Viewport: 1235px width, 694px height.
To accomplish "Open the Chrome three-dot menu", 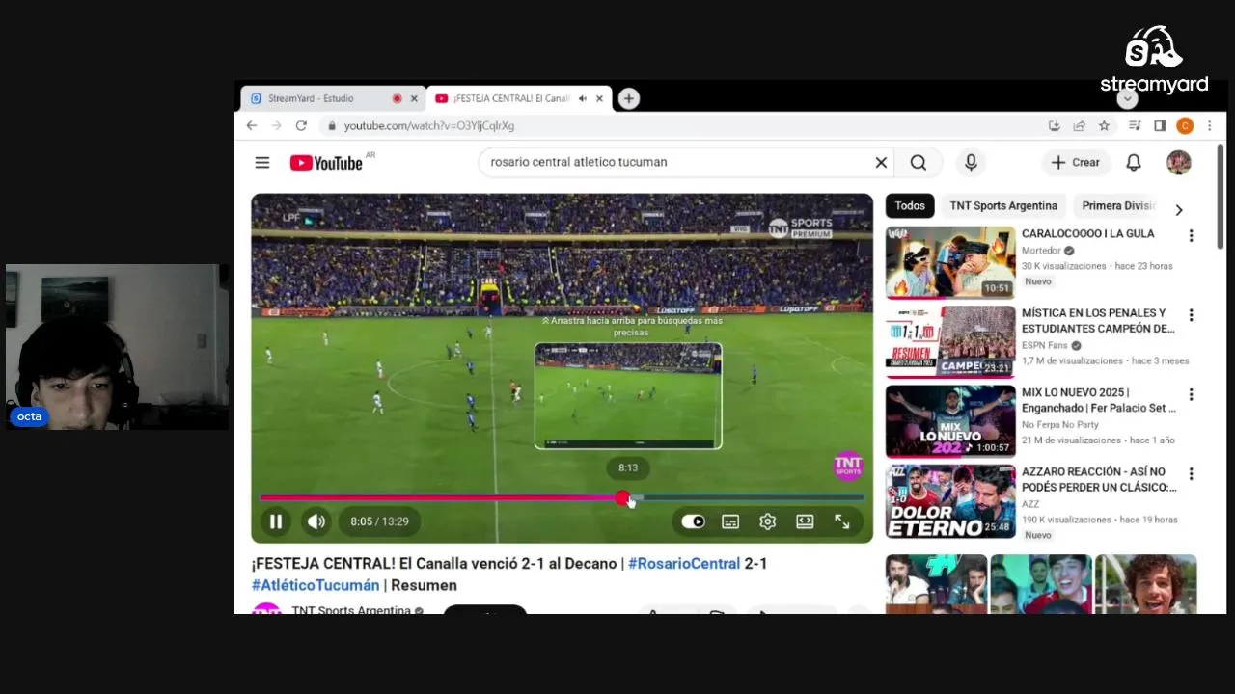I will pos(1209,126).
